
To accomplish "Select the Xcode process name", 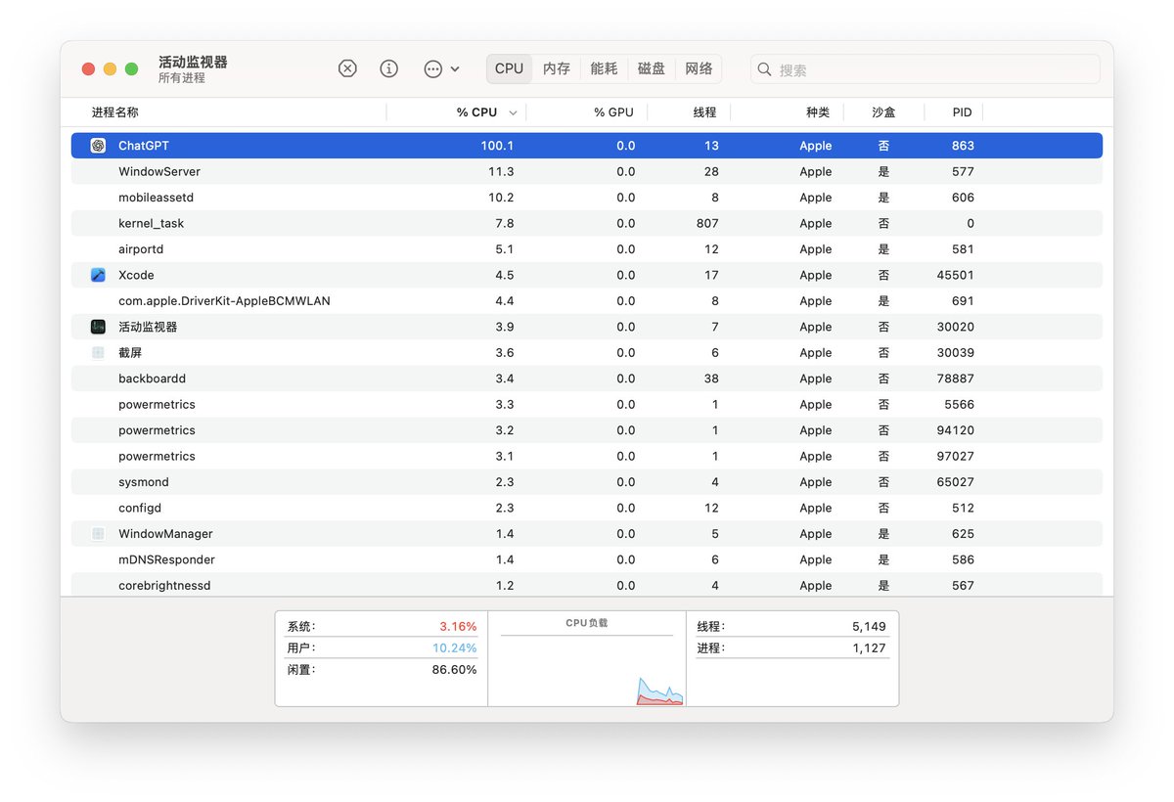I will coord(136,275).
